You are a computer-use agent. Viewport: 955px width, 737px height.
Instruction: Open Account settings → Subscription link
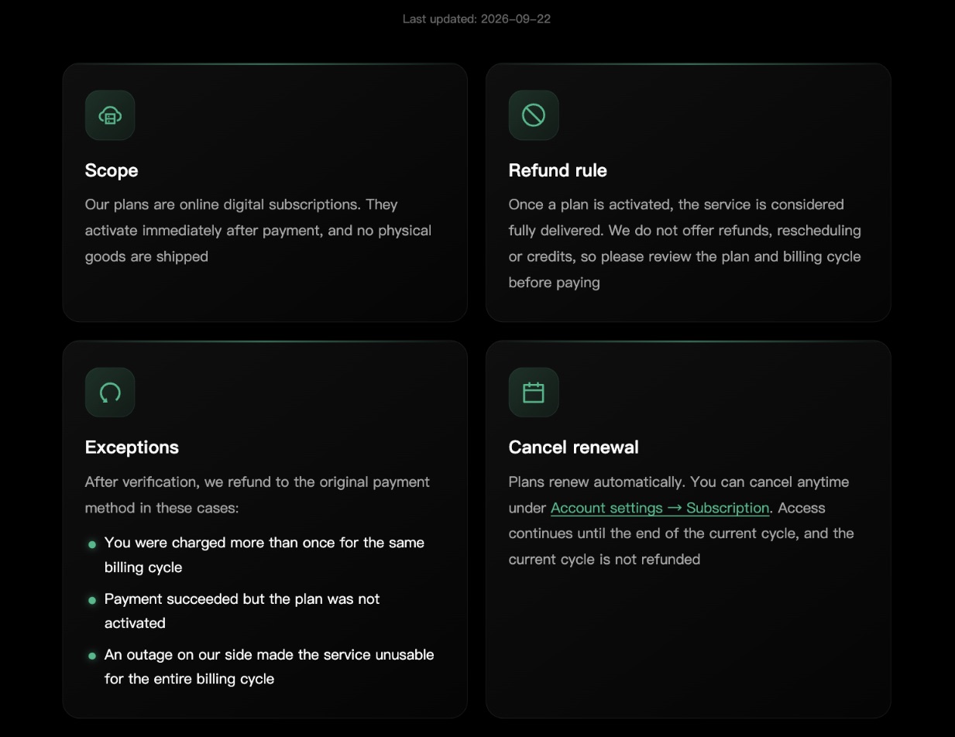[660, 508]
